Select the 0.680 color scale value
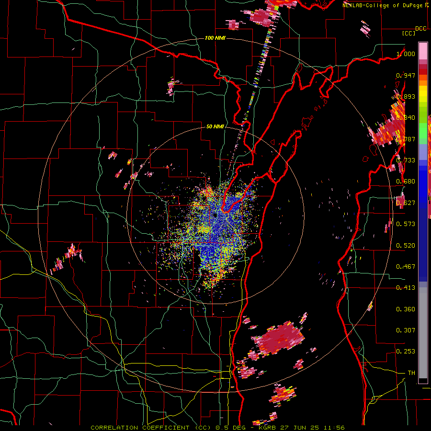The image size is (431, 431). point(406,181)
